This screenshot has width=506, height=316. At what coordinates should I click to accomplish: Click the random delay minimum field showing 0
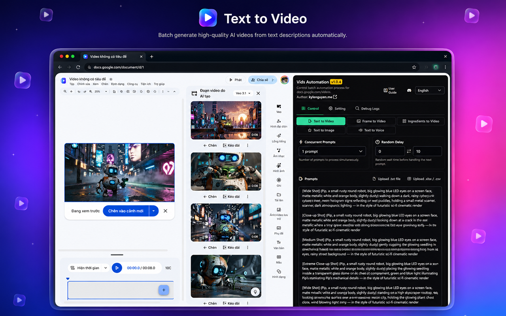pyautogui.click(x=390, y=151)
